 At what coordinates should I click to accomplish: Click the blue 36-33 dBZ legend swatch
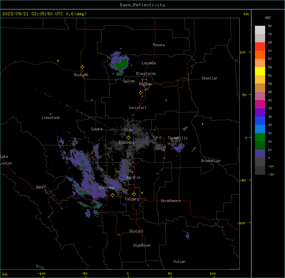(260, 121)
